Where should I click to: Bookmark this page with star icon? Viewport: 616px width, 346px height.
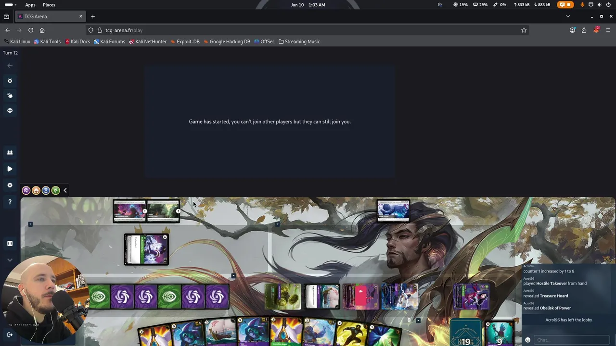524,30
